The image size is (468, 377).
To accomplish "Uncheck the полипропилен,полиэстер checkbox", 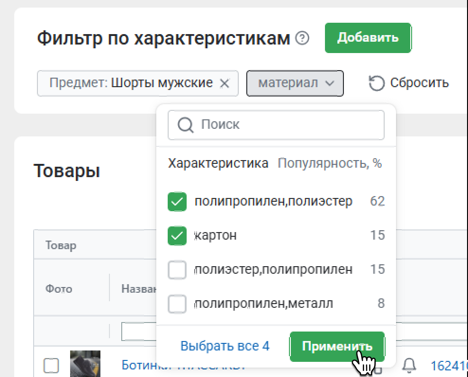I will [177, 202].
